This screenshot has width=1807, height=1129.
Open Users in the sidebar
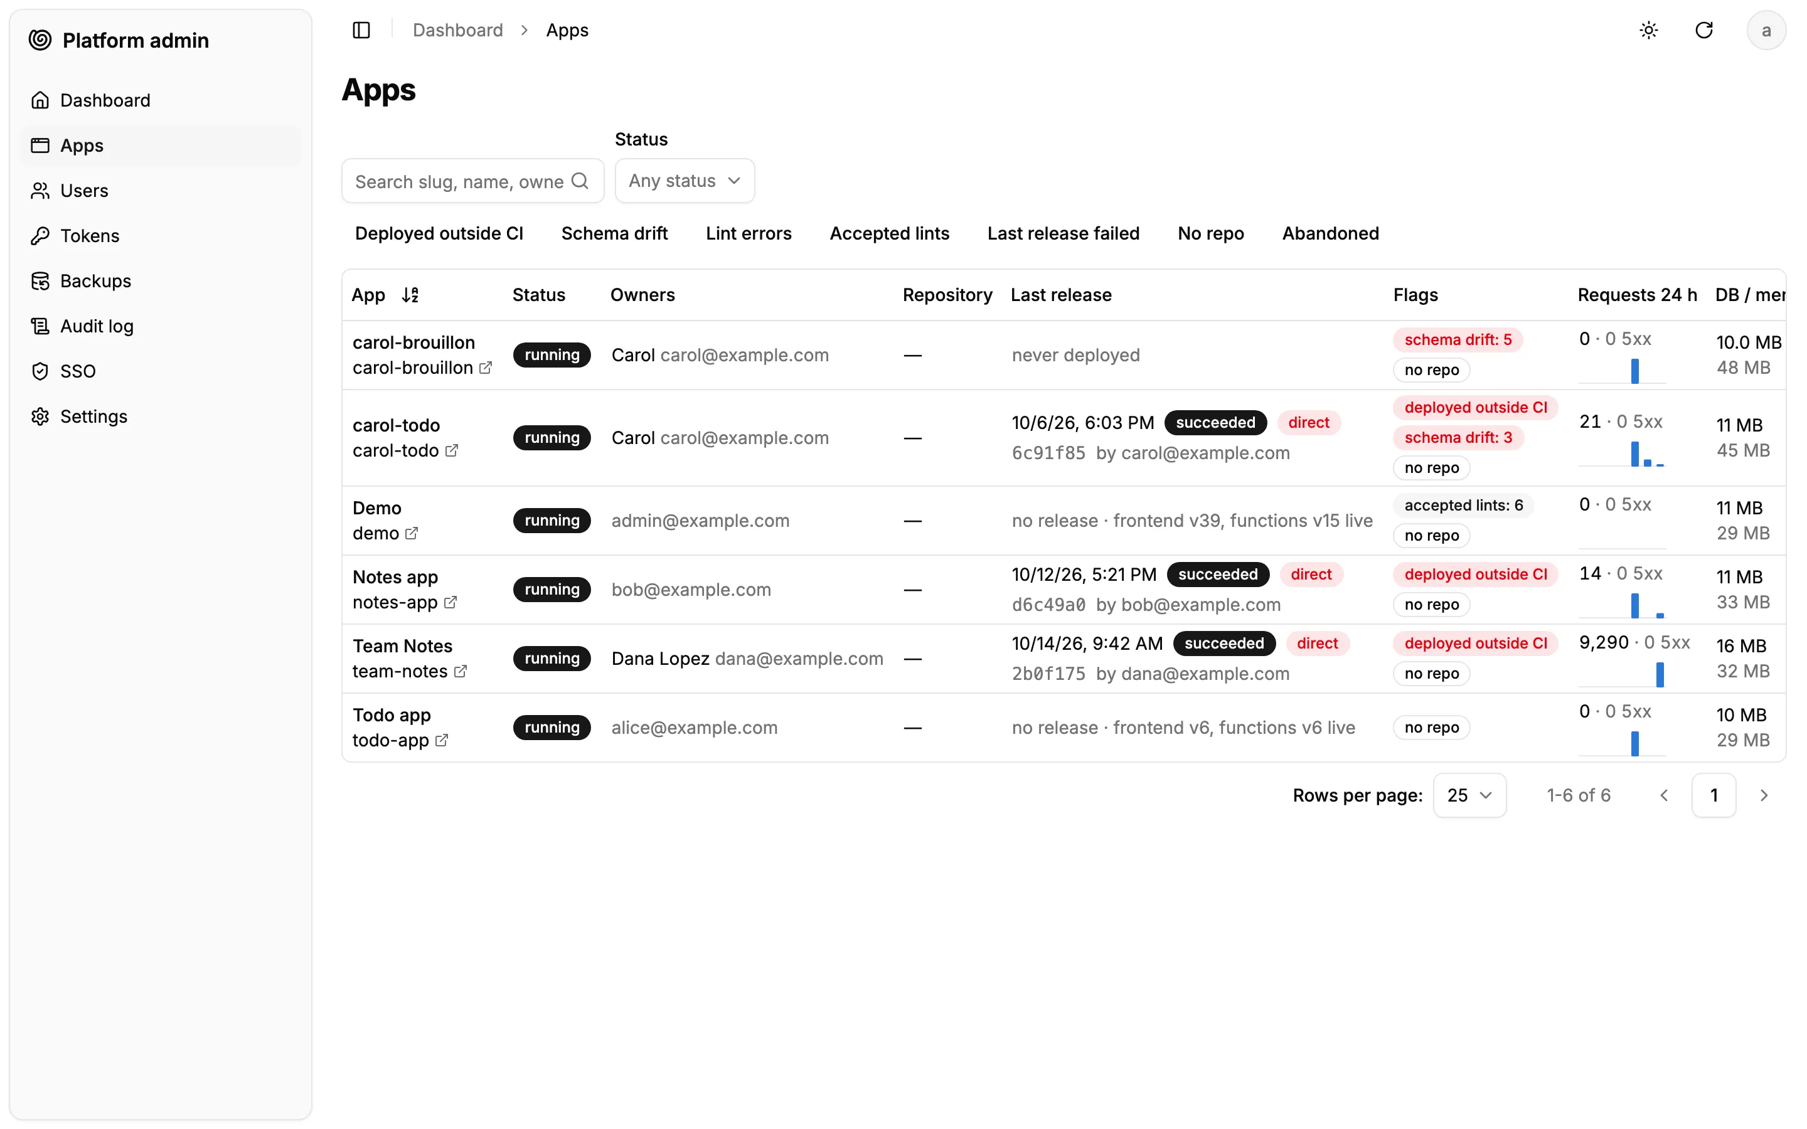161,191
